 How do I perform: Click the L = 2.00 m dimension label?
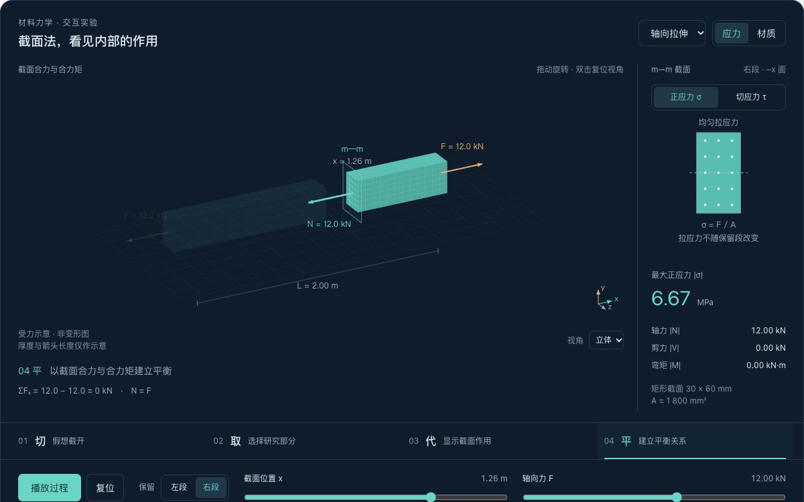(x=318, y=286)
